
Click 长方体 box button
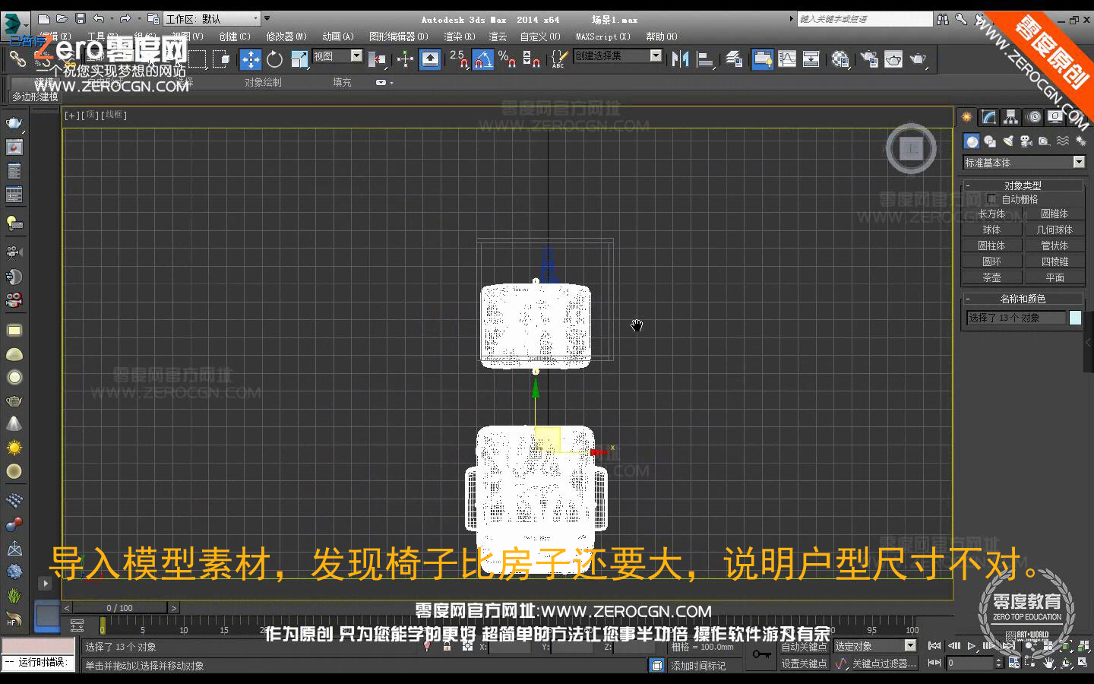coord(991,214)
